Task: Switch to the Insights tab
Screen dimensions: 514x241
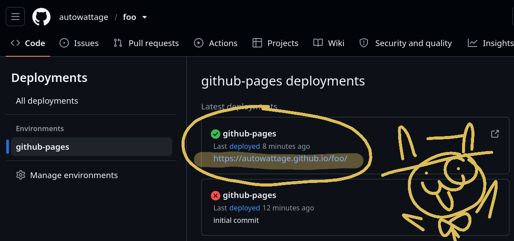Action: pos(490,43)
